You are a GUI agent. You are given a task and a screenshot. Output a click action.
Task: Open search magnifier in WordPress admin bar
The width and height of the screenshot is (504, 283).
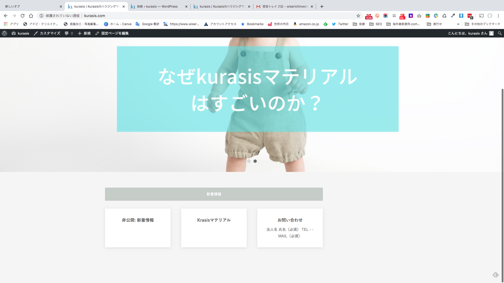(500, 33)
